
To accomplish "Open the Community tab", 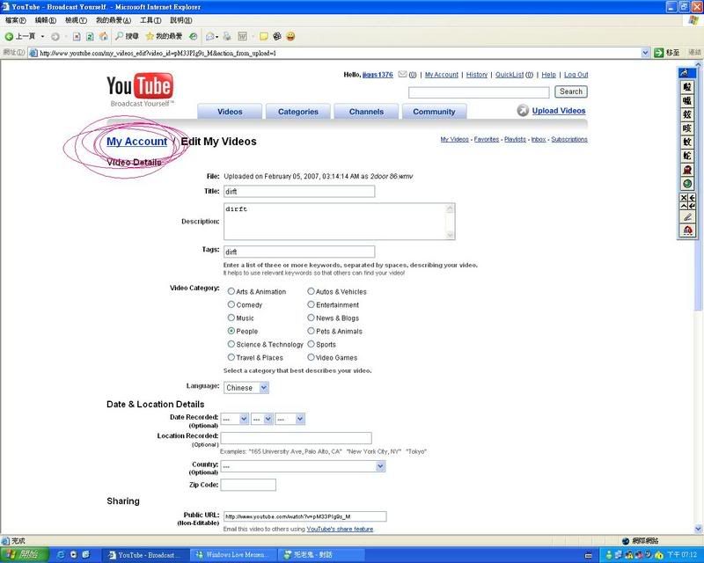I will (434, 112).
